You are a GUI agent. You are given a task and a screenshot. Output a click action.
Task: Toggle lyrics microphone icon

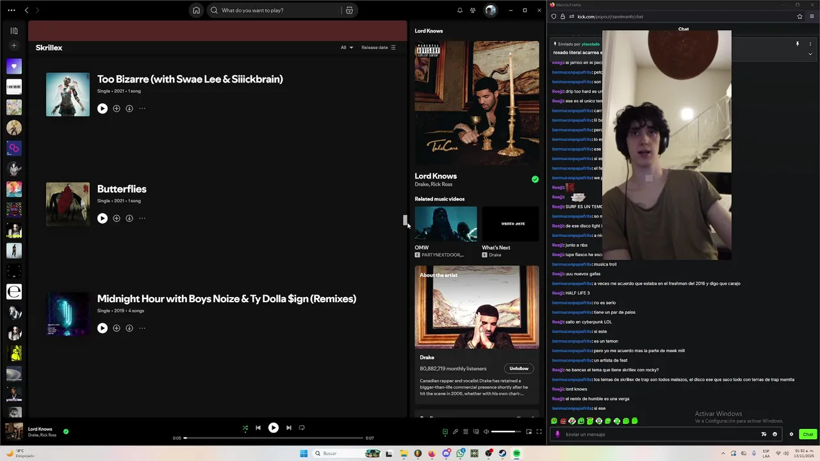click(455, 432)
